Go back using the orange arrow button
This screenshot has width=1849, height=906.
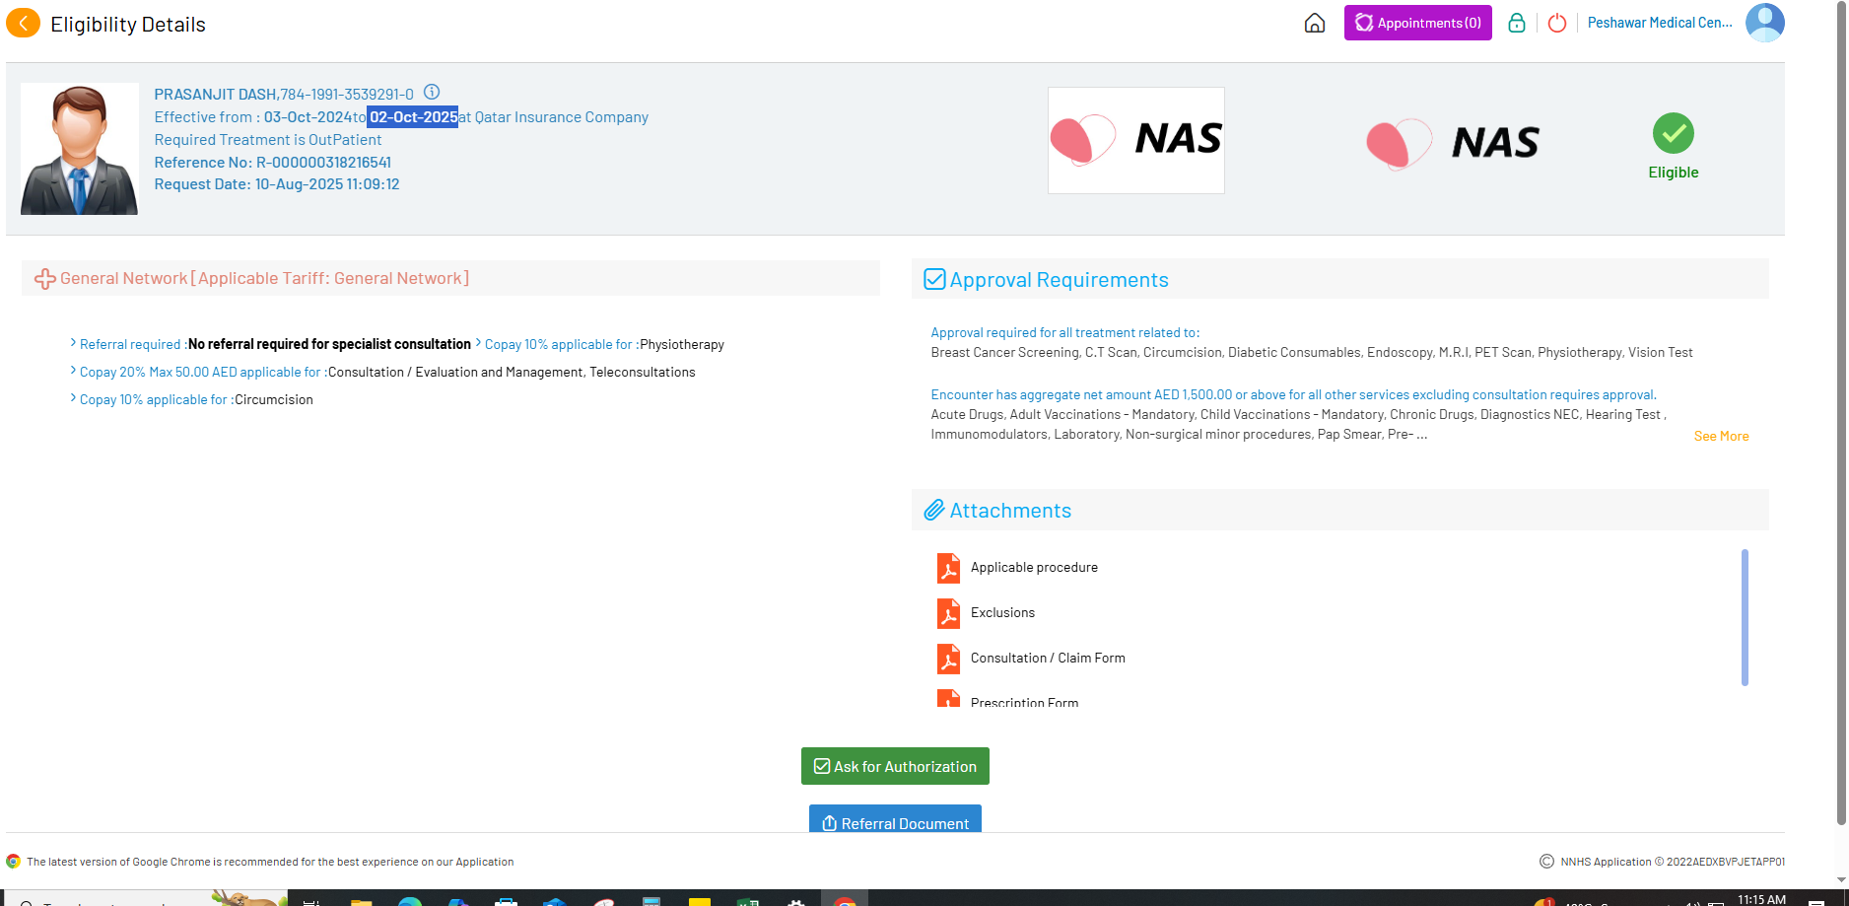[24, 23]
